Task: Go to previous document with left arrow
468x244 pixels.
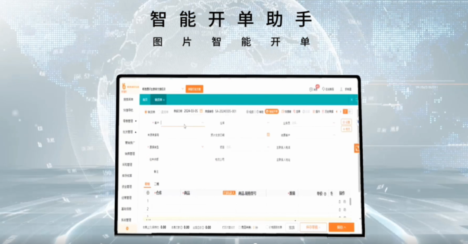Action: click(337, 112)
